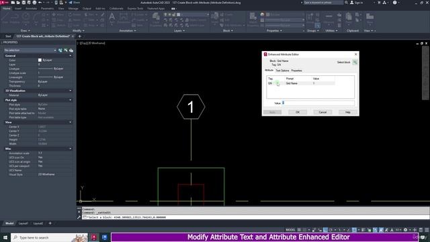Collapse the General section in Properties palette

(71, 56)
